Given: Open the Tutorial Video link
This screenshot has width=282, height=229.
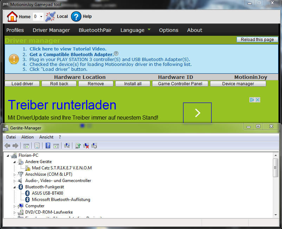Looking at the screenshot, I should click(68, 49).
